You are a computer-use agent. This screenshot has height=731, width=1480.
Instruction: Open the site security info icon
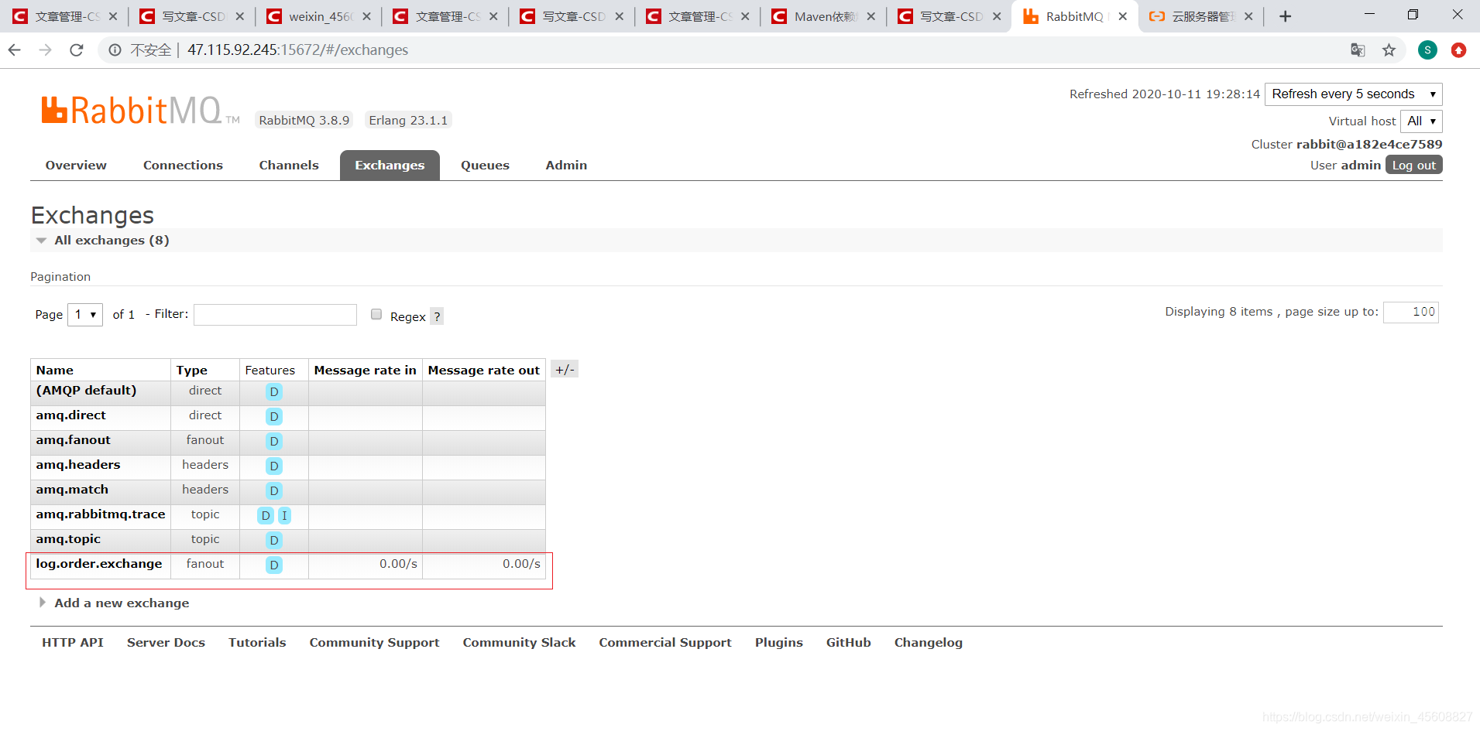tap(115, 50)
